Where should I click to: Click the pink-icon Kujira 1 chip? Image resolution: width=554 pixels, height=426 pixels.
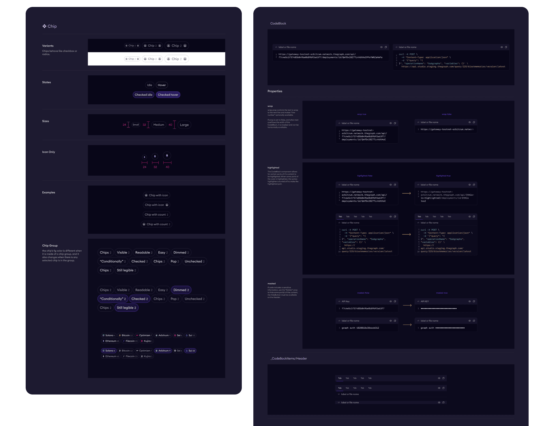[x=147, y=341]
